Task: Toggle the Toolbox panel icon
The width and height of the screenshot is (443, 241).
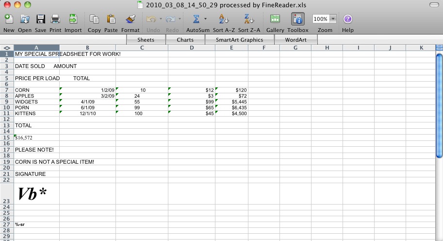Action: (x=298, y=19)
